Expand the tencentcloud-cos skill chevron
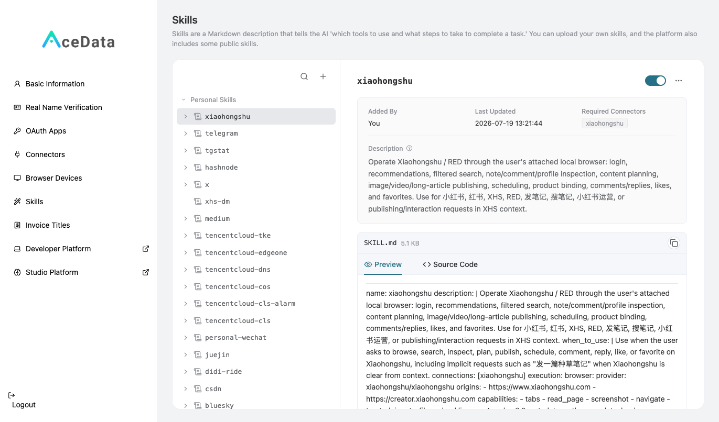This screenshot has height=422, width=719. click(186, 287)
